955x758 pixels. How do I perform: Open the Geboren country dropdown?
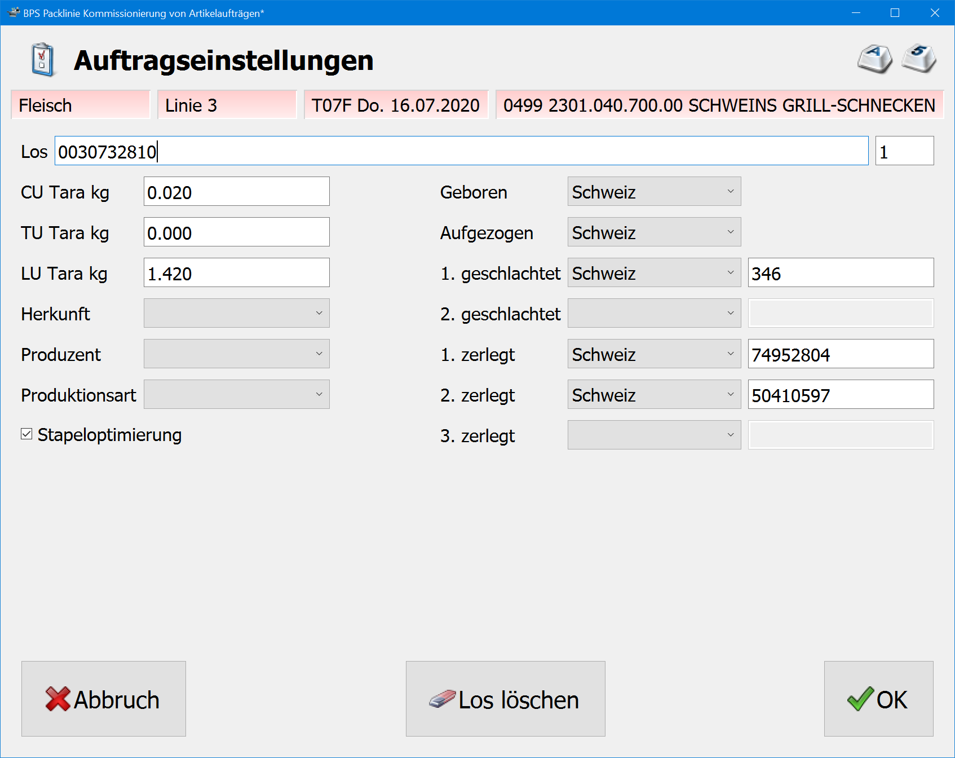click(x=654, y=192)
